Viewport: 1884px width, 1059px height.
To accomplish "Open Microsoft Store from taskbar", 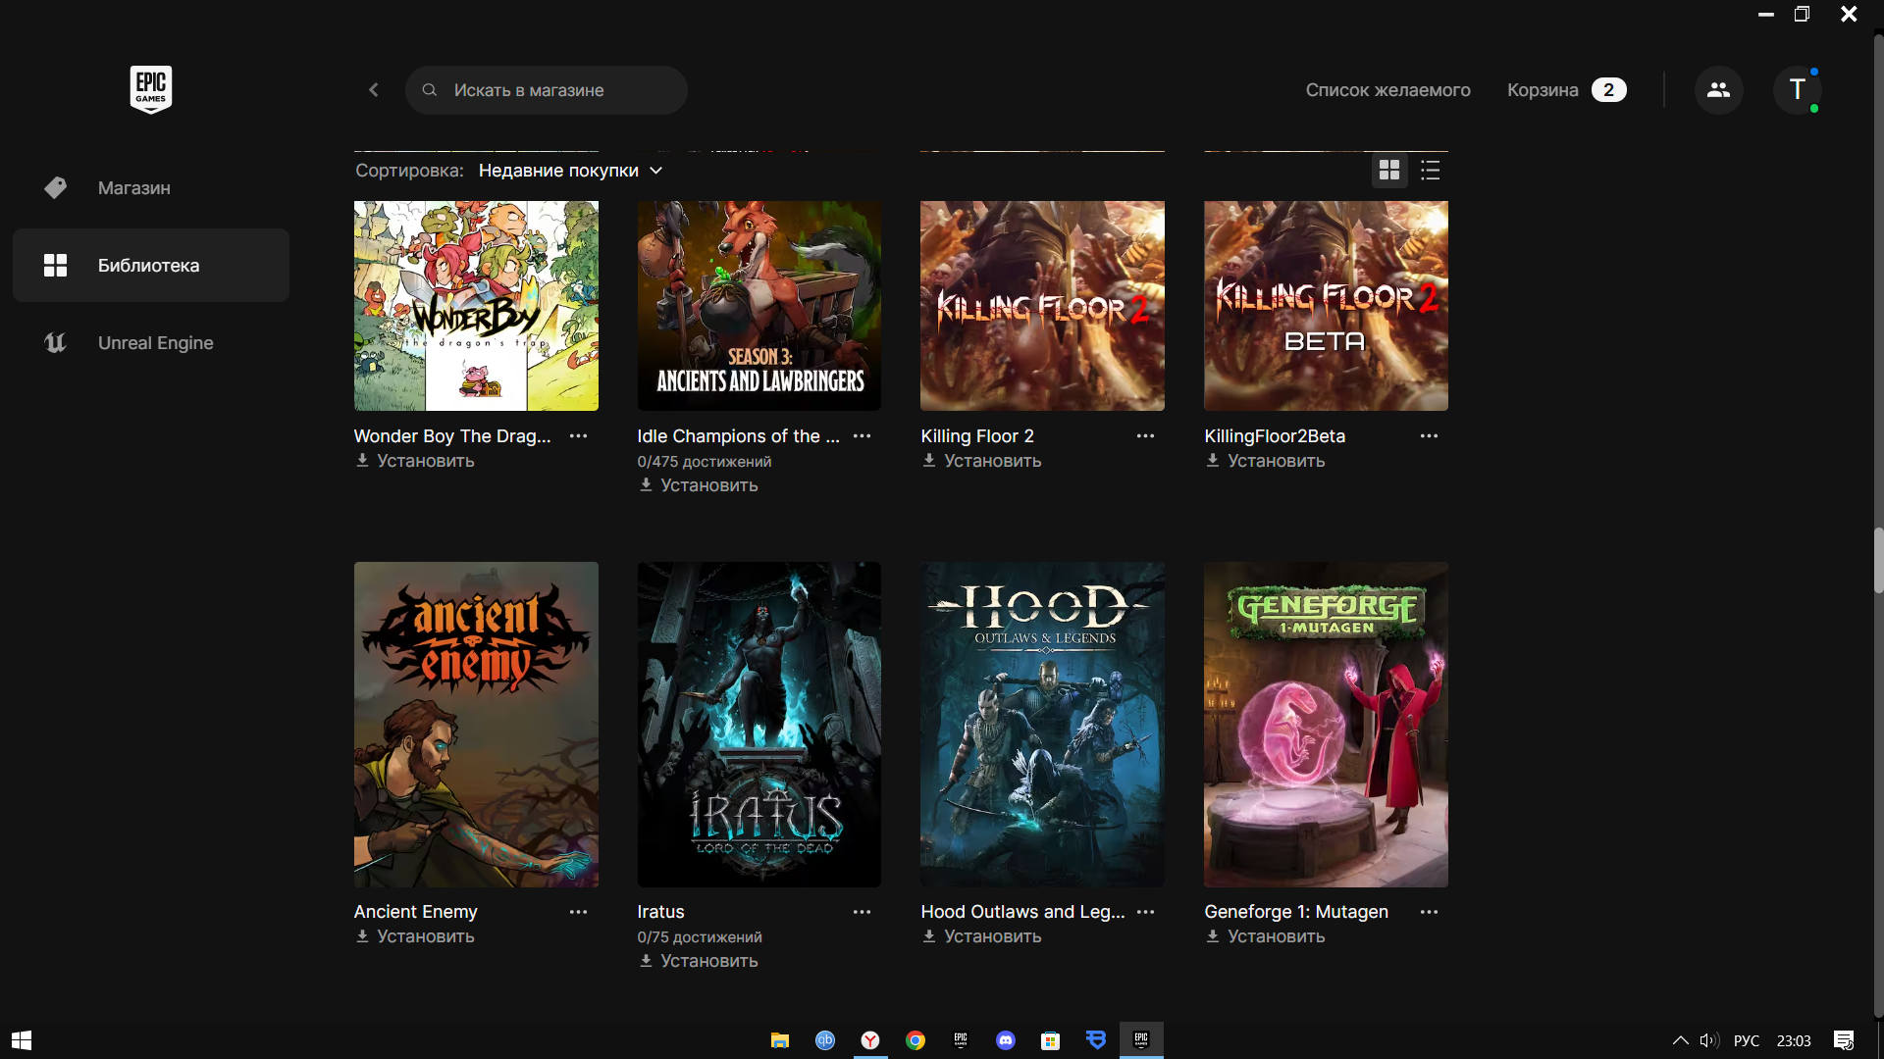I will click(1051, 1040).
